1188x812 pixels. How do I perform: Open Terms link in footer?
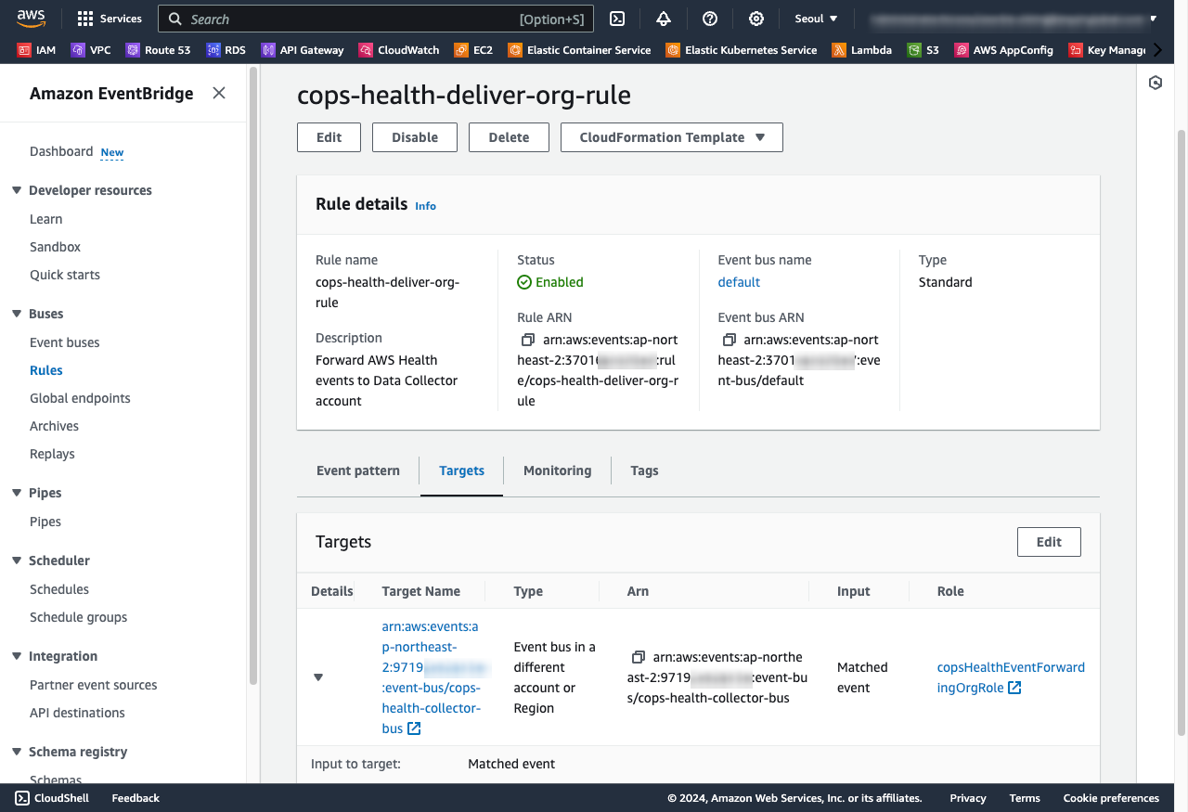tap(1025, 798)
